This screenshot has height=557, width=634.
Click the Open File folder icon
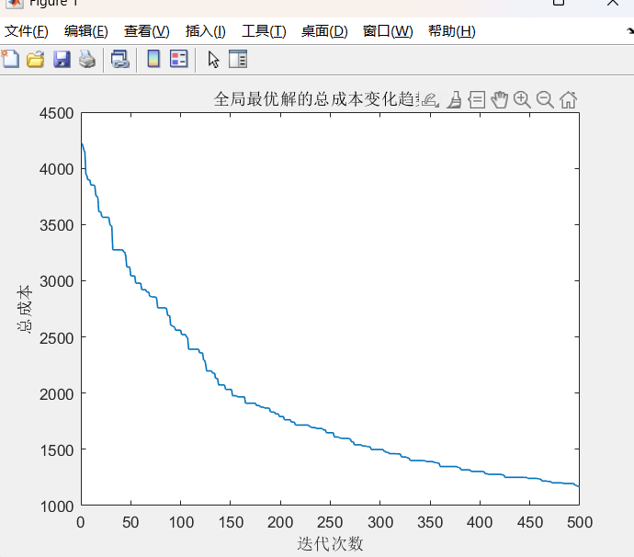tap(36, 59)
